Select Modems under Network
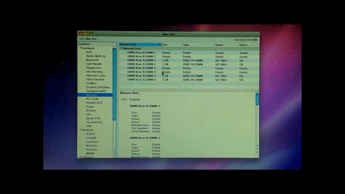The image size is (345, 194). pos(92,145)
